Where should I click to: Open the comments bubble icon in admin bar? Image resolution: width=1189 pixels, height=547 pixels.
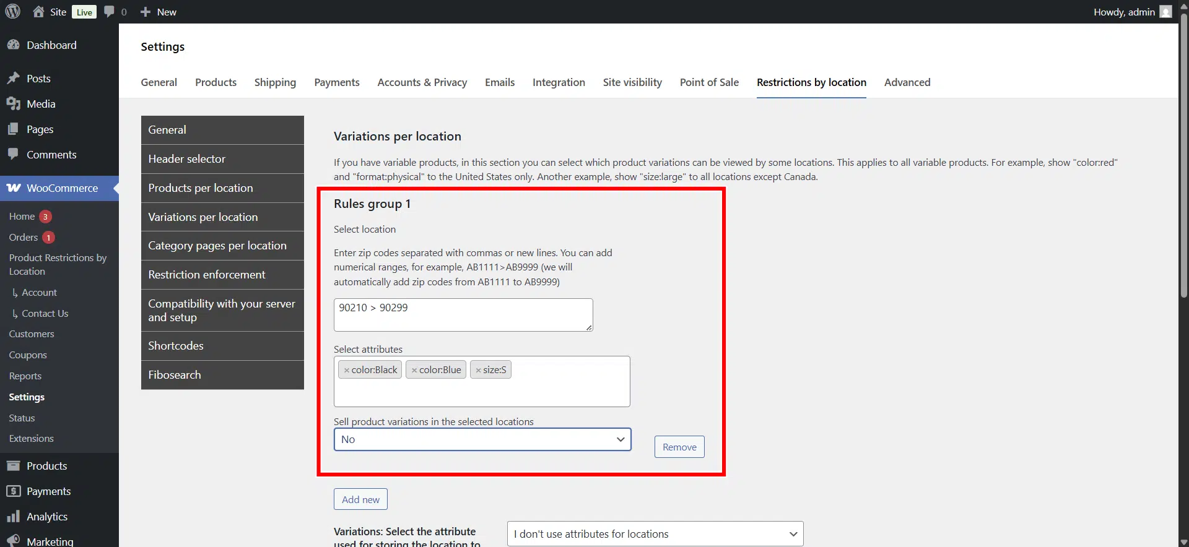click(110, 12)
